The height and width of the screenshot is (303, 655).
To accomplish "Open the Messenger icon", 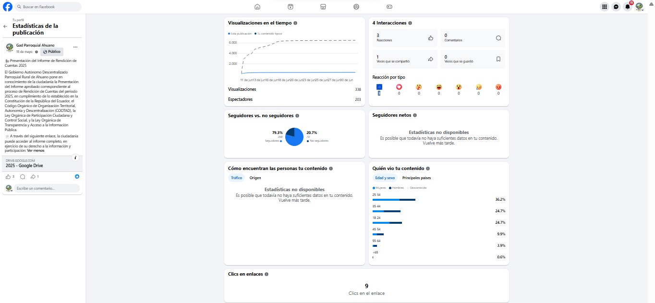I will pos(616,7).
